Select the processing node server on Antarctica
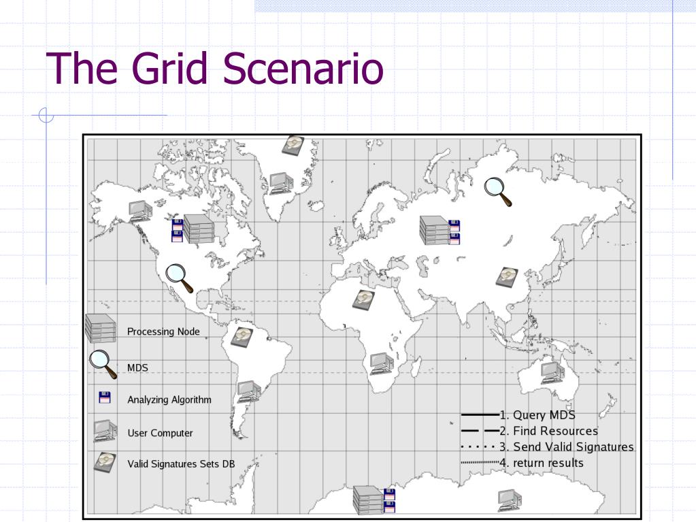This screenshot has width=696, height=522. click(x=369, y=500)
